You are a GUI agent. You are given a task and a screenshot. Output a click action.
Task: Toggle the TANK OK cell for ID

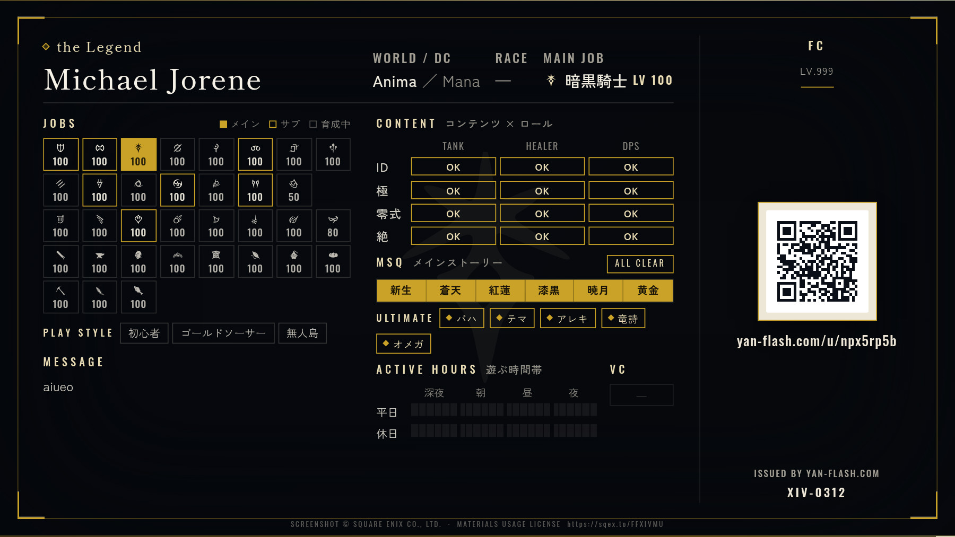click(x=453, y=166)
